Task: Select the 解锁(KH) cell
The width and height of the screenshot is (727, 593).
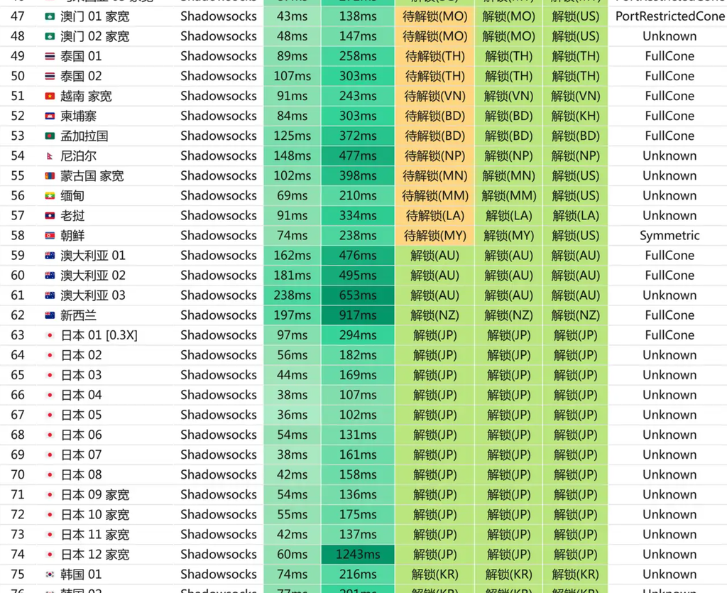Action: point(575,116)
